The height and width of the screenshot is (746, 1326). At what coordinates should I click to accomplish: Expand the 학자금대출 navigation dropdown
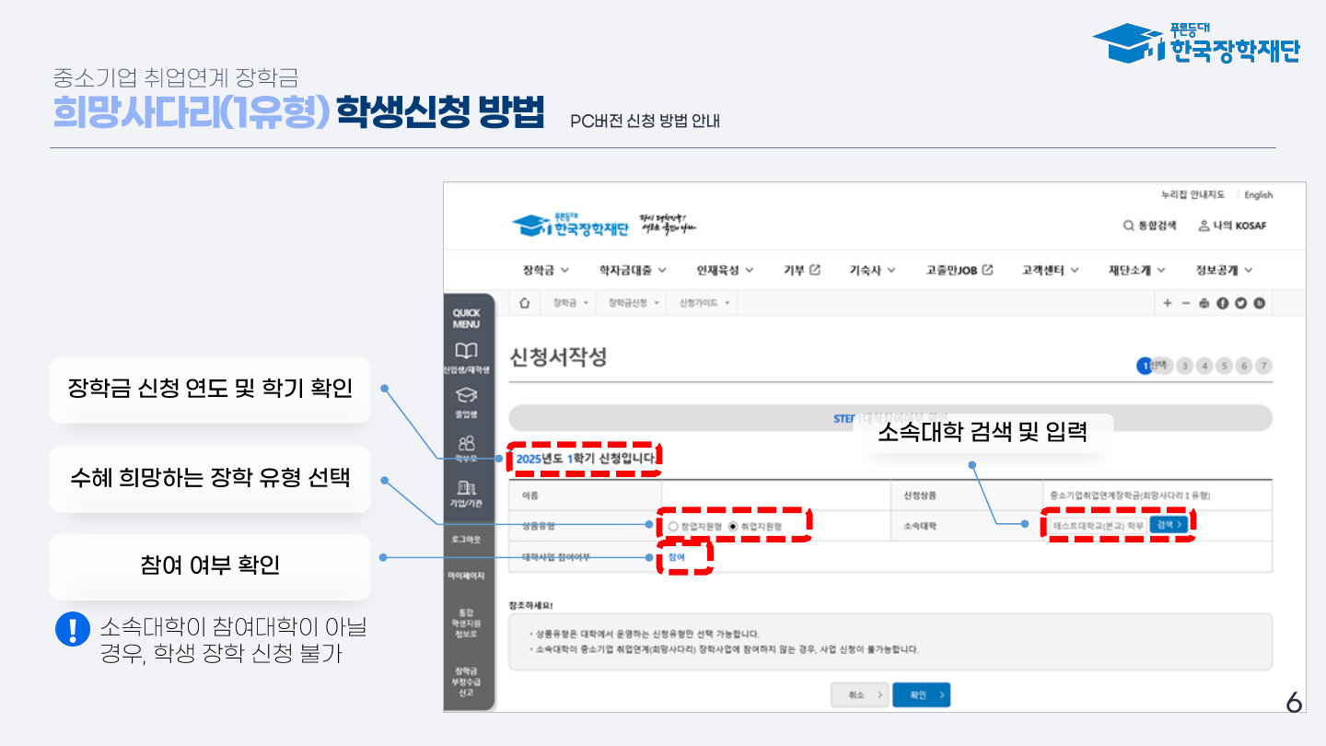pyautogui.click(x=633, y=270)
